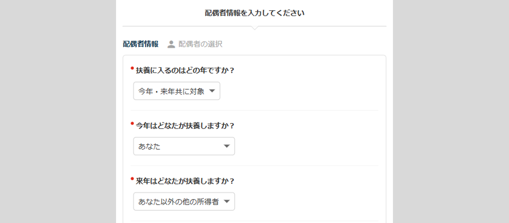Open the あなた以外の他の所得者 dropdown
The width and height of the screenshot is (509, 223).
[x=184, y=202]
